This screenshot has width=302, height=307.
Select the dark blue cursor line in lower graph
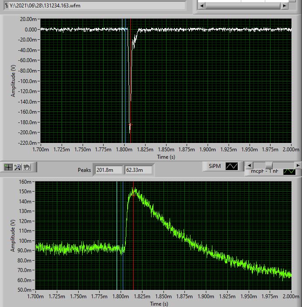pyautogui.click(x=123, y=236)
